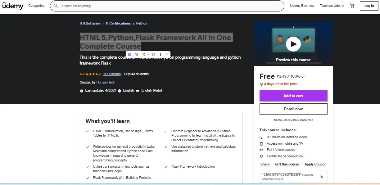Viewport: 380px width, 185px height.
Task: Click the 4.2 rating number
Action: 82,74
